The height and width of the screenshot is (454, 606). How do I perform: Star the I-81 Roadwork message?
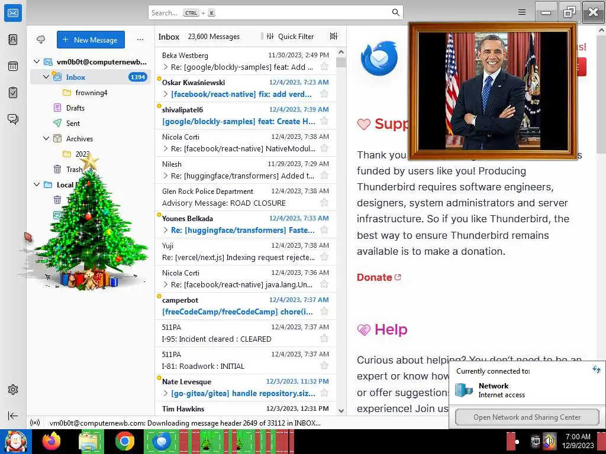pyautogui.click(x=324, y=366)
